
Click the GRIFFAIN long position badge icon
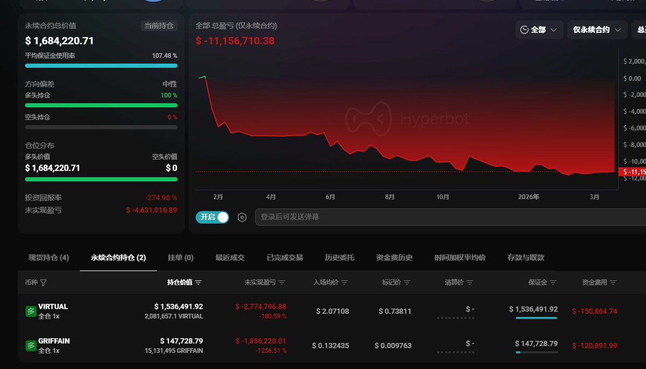31,345
